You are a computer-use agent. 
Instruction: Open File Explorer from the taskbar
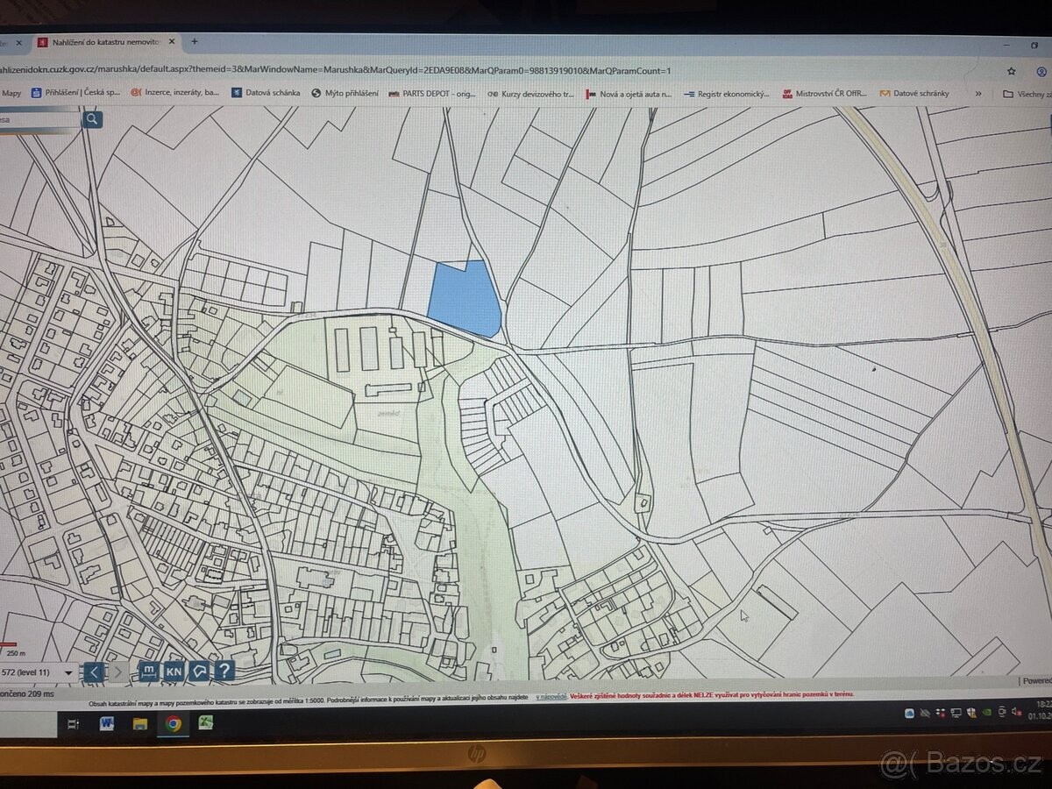pos(139,723)
